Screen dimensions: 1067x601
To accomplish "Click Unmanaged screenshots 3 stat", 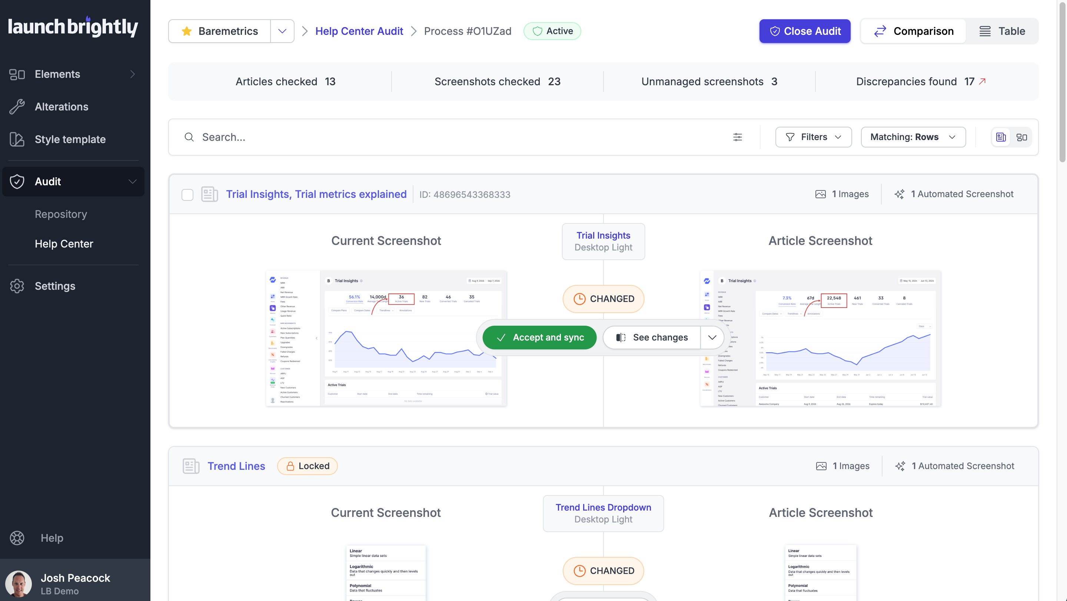I will point(709,82).
